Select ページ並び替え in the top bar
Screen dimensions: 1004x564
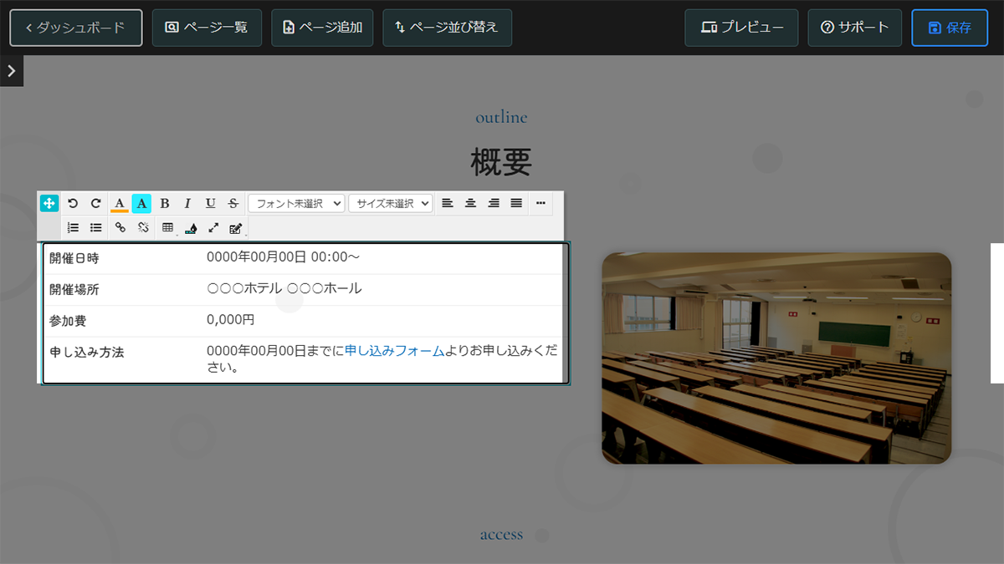pyautogui.click(x=447, y=27)
